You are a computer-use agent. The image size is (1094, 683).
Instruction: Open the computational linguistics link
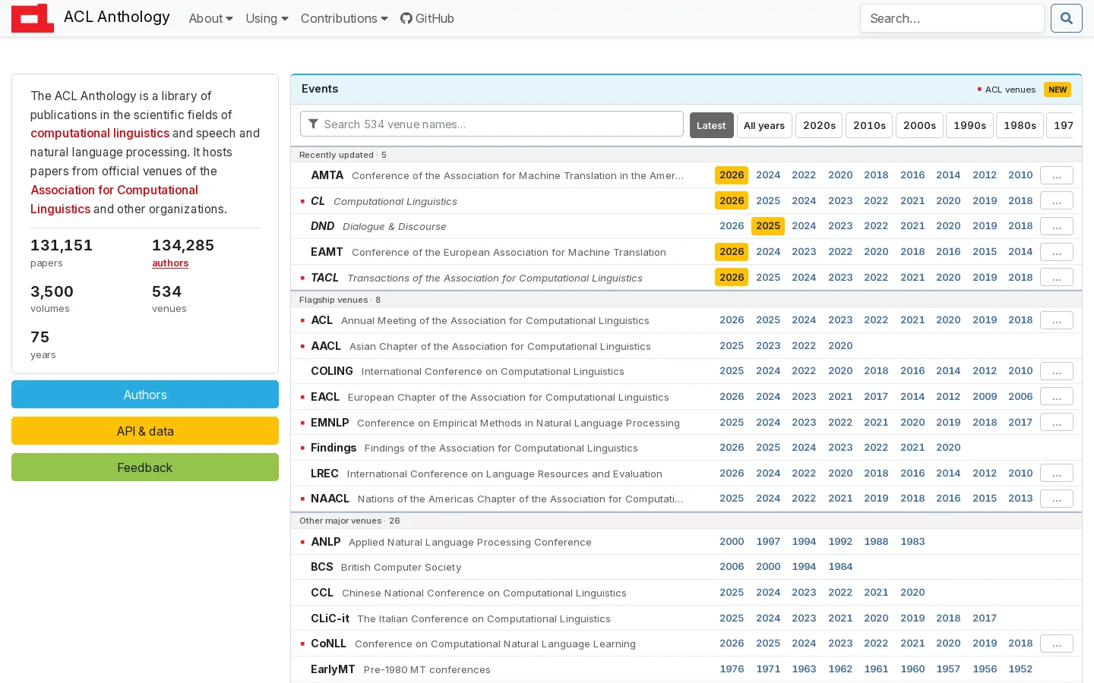point(100,133)
